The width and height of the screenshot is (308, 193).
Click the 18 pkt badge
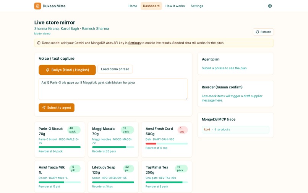[x=75, y=168]
